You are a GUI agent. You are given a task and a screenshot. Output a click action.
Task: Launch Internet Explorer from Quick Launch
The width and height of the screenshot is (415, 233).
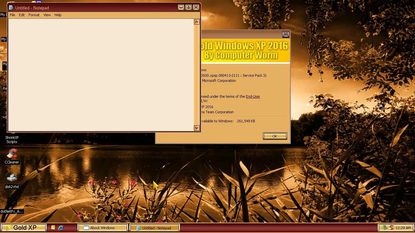click(61, 228)
